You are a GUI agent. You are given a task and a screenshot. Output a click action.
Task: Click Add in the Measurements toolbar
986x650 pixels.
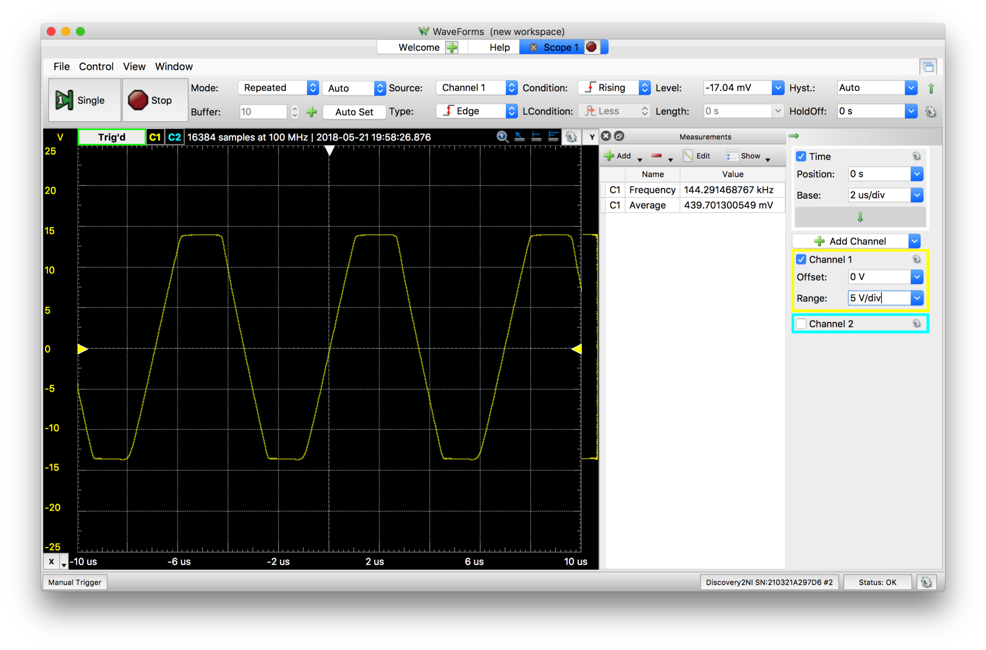(x=617, y=156)
